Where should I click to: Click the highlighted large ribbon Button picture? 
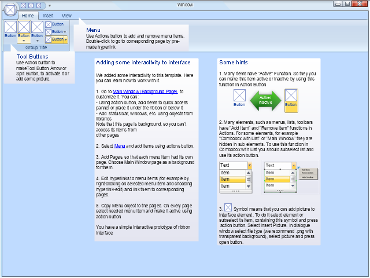click(x=24, y=27)
